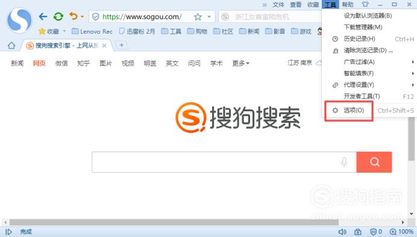The height and width of the screenshot is (237, 417).
Task: Open the 收藏 menu in menu bar
Action: click(313, 5)
